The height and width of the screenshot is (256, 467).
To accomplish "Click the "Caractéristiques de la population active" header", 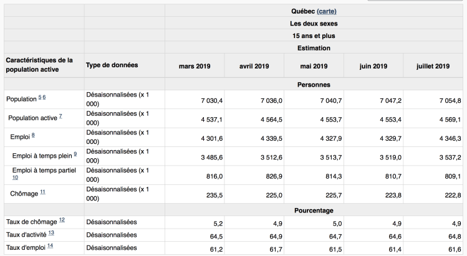I will coord(39,65).
